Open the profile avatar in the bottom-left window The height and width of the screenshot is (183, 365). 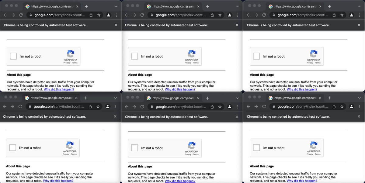pos(108,106)
